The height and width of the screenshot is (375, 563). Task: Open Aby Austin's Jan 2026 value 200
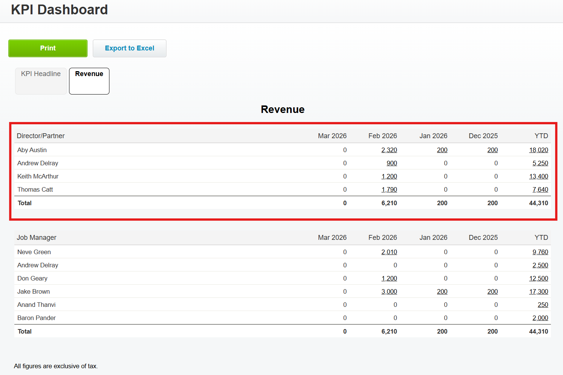pyautogui.click(x=442, y=150)
